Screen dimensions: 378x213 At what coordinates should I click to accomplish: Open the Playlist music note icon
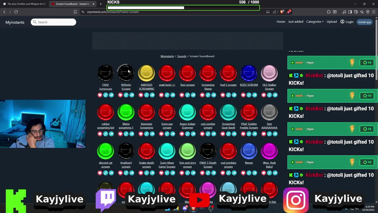(x=344, y=12)
